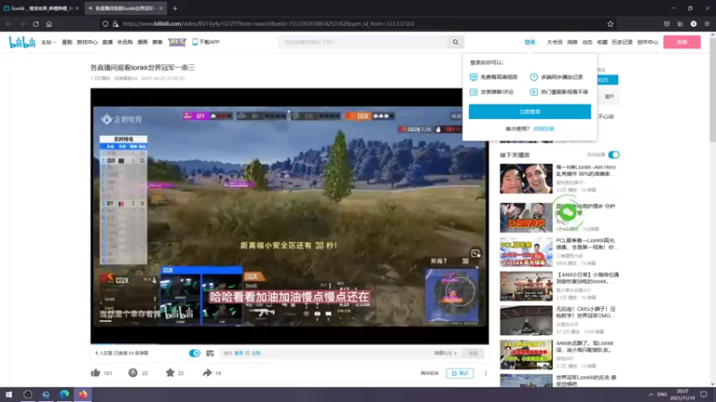The width and height of the screenshot is (716, 402).
Task: Click the Firefox icon in taskbar
Action: [x=82, y=394]
